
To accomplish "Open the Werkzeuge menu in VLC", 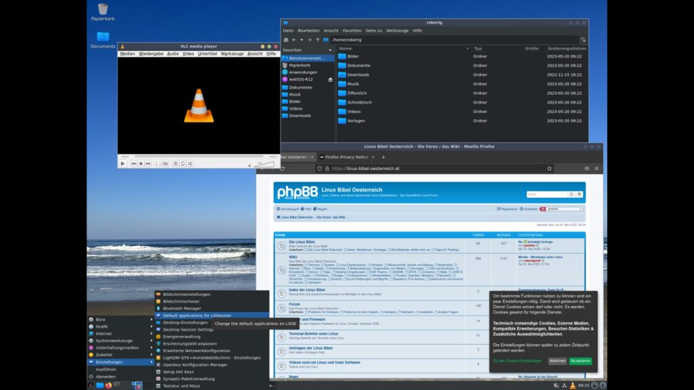I will pos(232,53).
